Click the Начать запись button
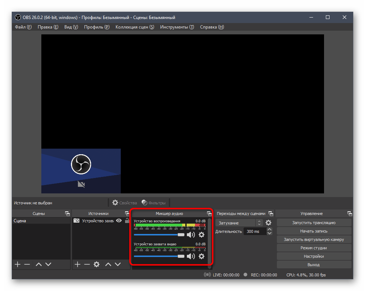Image resolution: width=365 pixels, height=291 pixels. (x=313, y=231)
